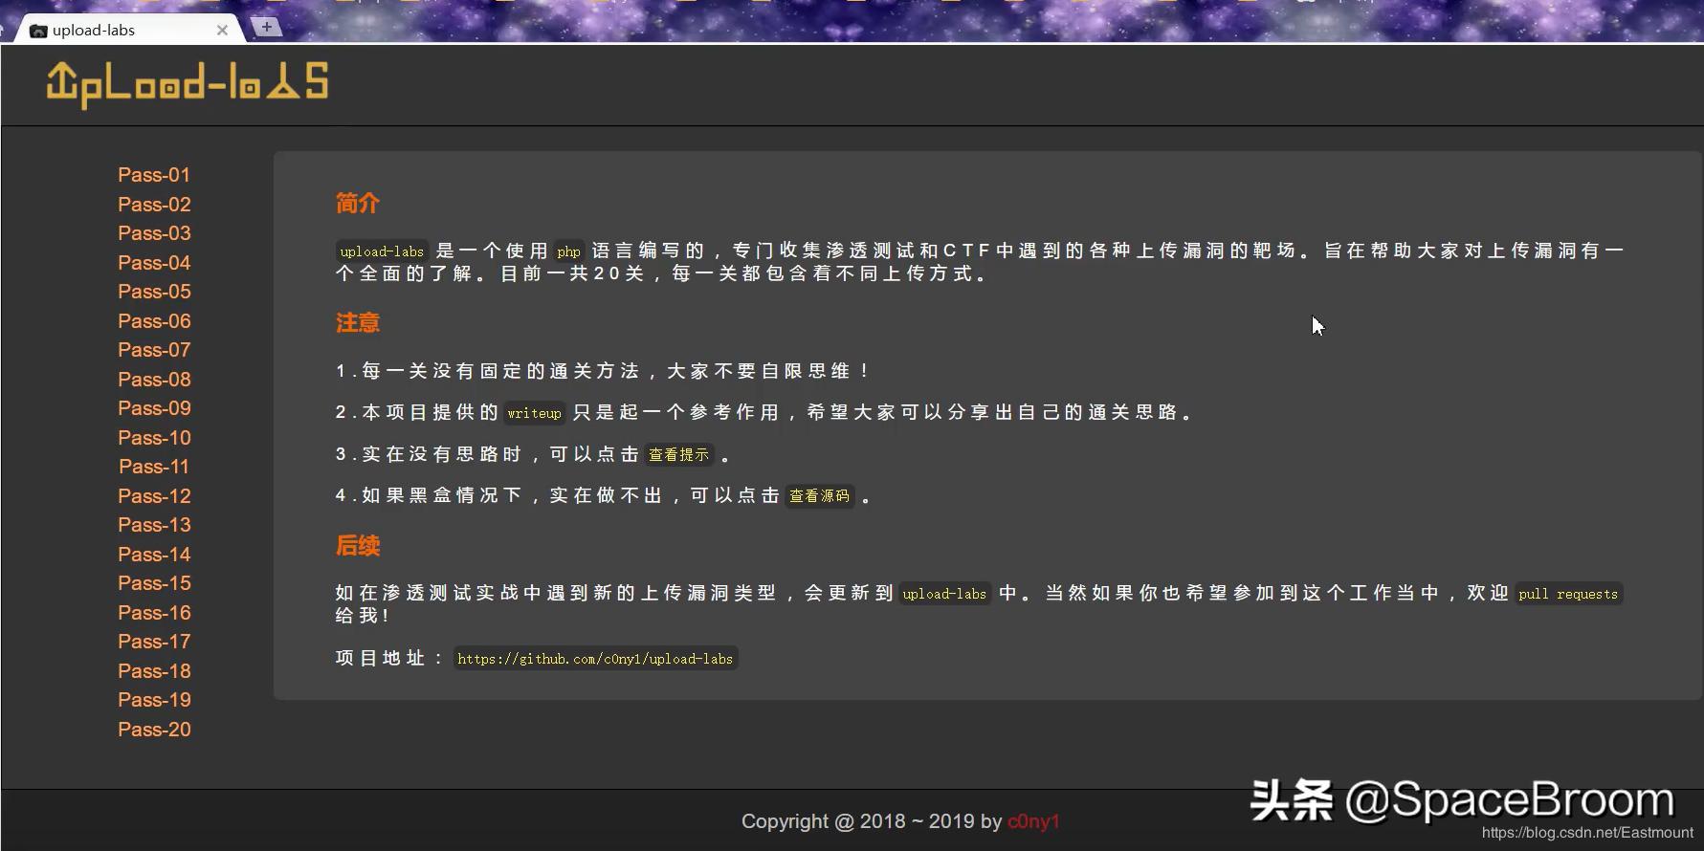Navigate to Pass-17

coord(154,642)
